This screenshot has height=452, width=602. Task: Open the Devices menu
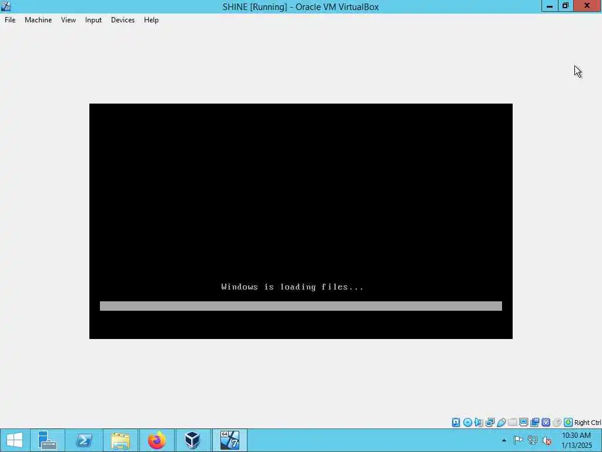tap(123, 20)
